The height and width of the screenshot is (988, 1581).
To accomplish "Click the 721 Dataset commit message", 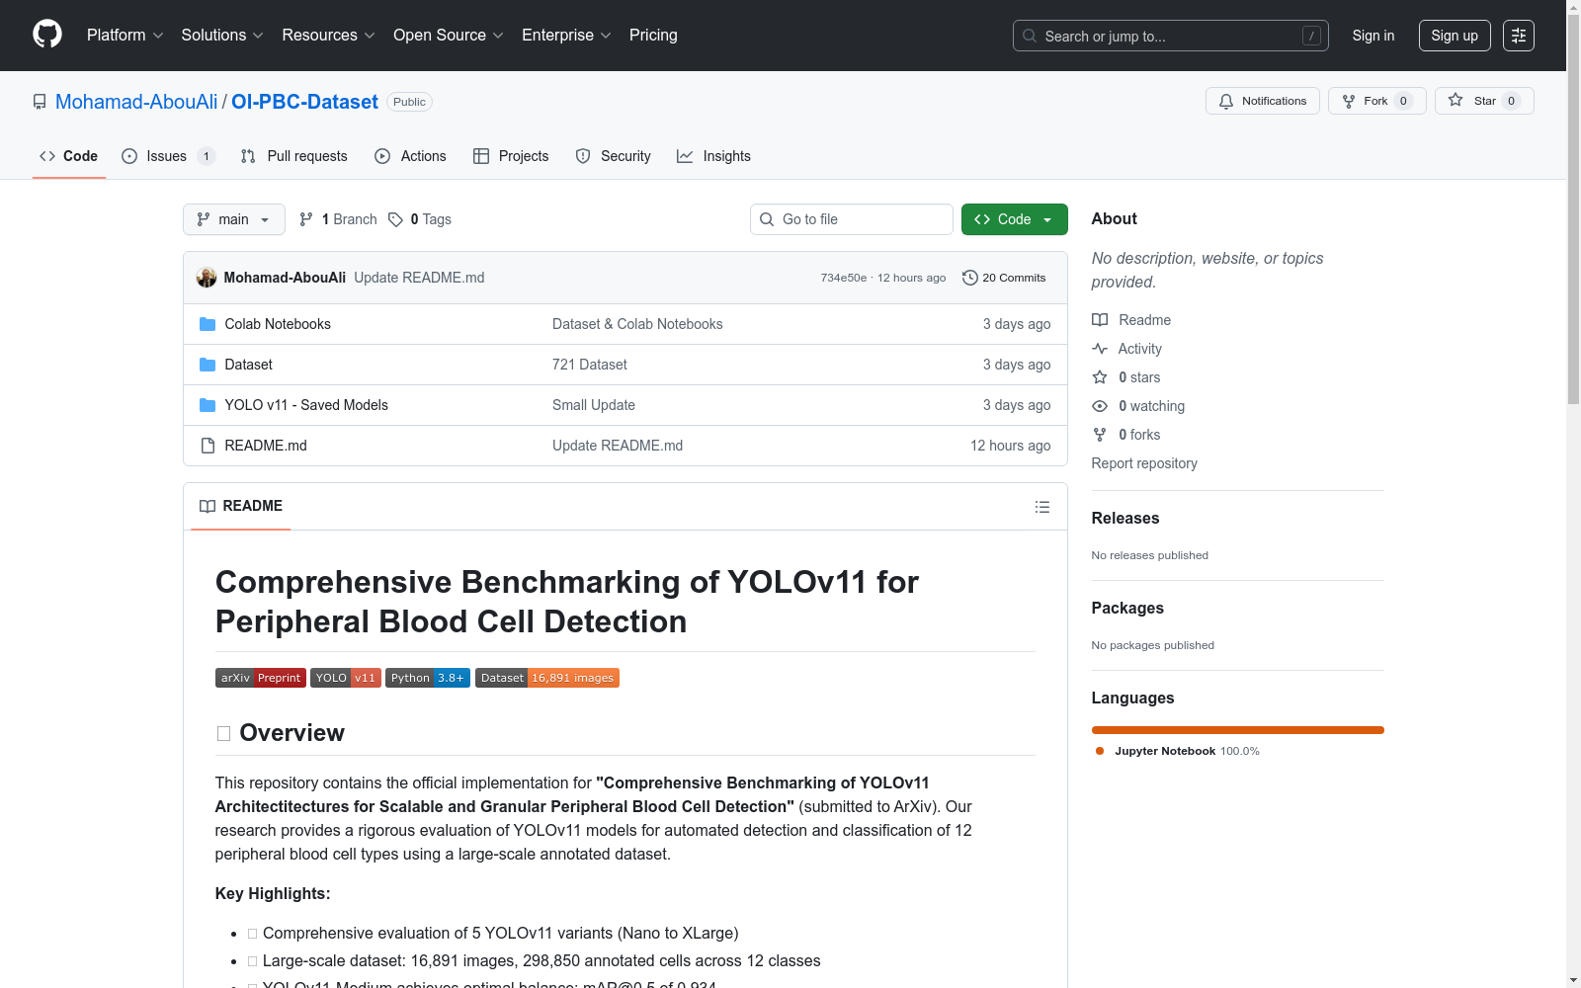I will click(x=590, y=365).
